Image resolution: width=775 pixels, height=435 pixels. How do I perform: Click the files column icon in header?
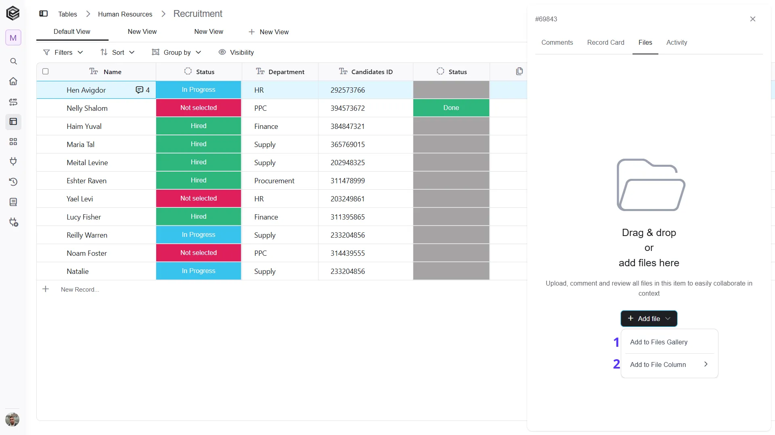519,71
